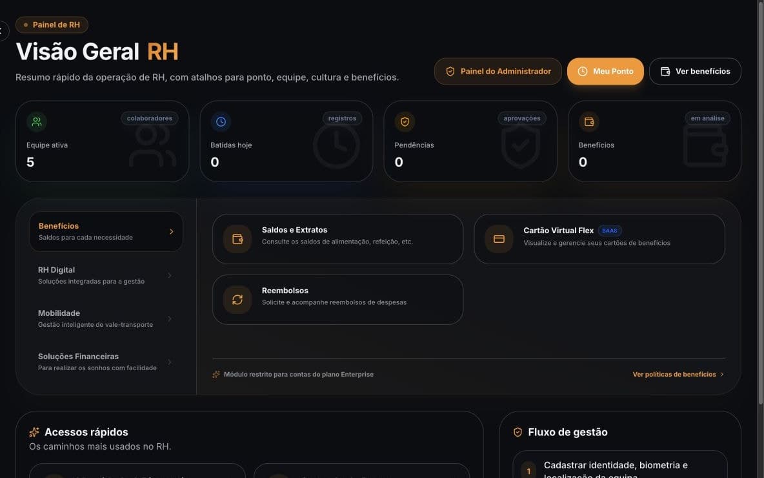Click the Pendências label
Screen dimensions: 764x478
pos(414,145)
